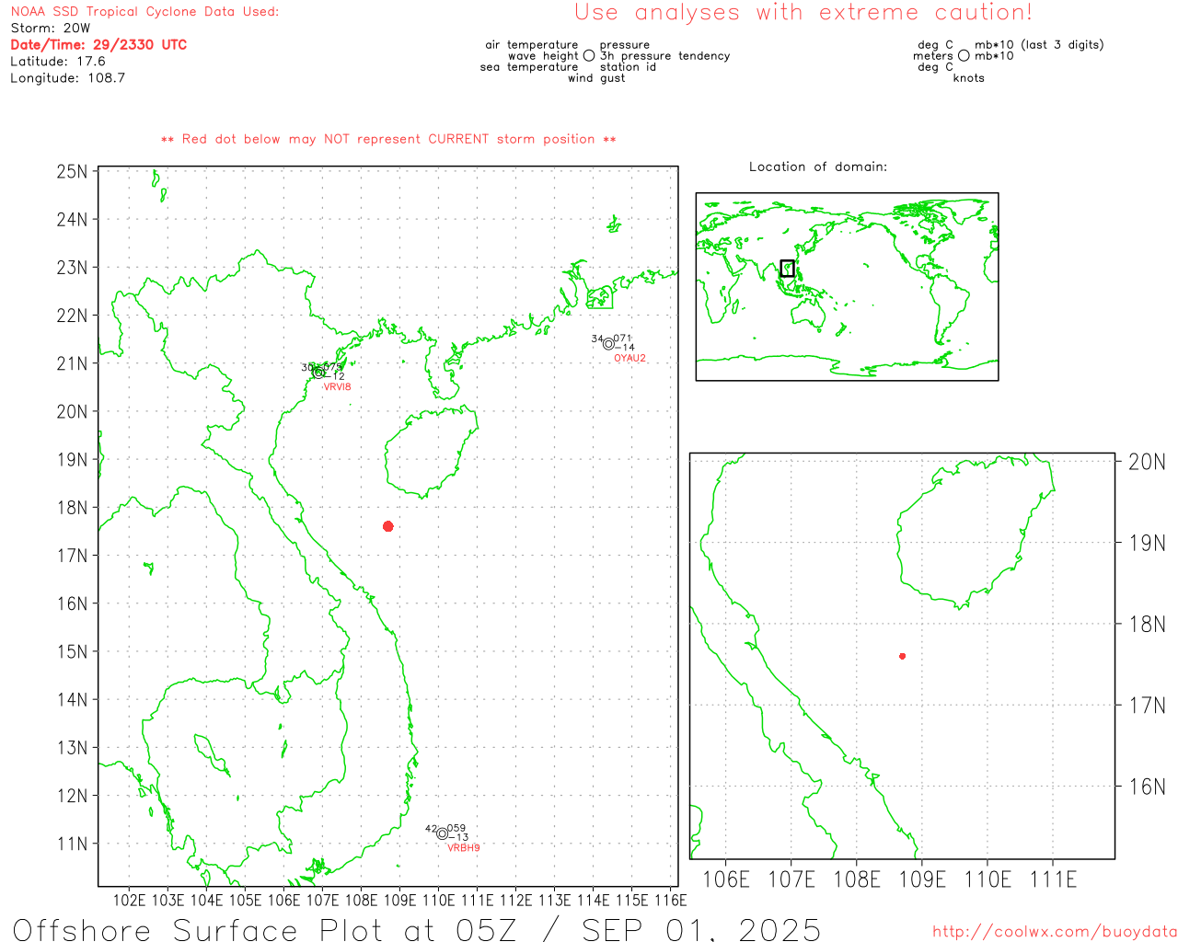Screen dimensions: 1178x942
Task: Click the 20N label on inset map
Action: pos(1147,462)
